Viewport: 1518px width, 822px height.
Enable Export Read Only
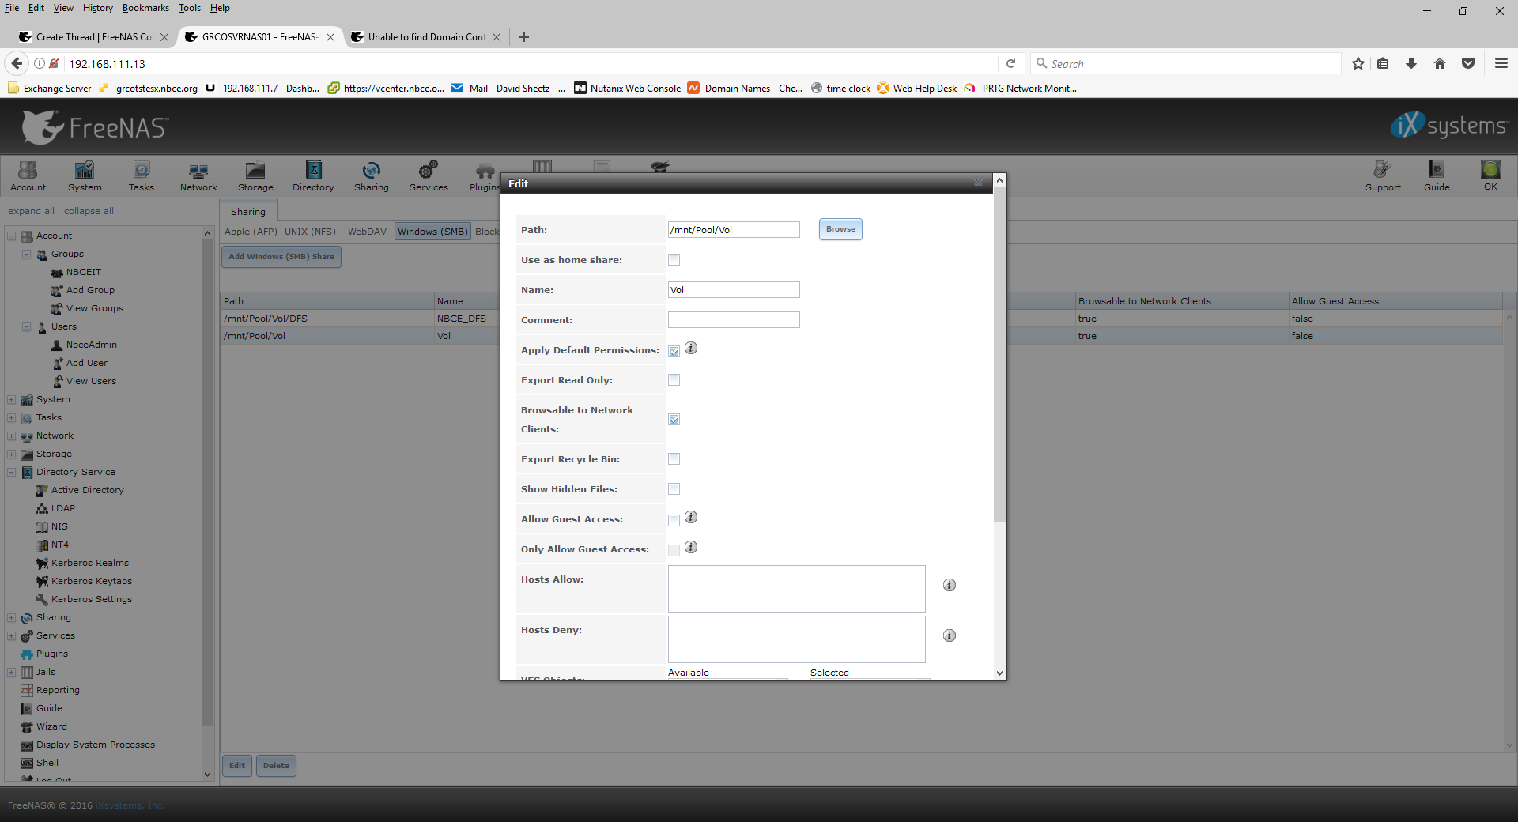[x=674, y=380]
